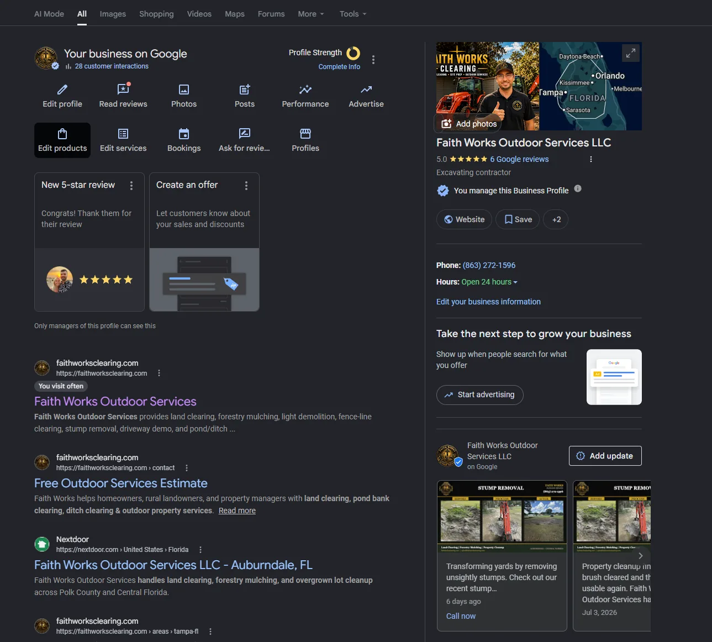Open Edit profile pencil icon
This screenshot has width=712, height=642.
62,90
